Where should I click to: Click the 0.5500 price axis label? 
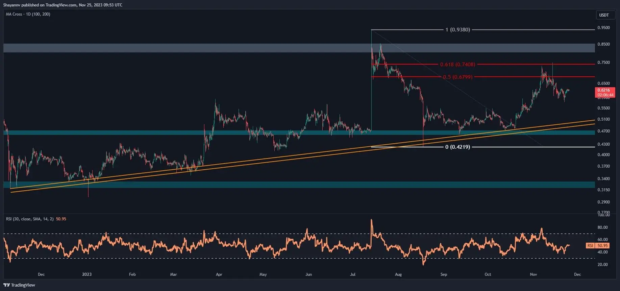(x=603, y=108)
